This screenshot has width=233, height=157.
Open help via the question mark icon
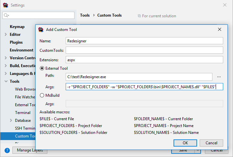(7, 150)
